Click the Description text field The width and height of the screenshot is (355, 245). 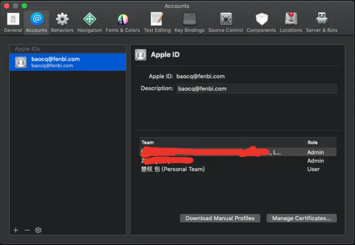(256, 88)
